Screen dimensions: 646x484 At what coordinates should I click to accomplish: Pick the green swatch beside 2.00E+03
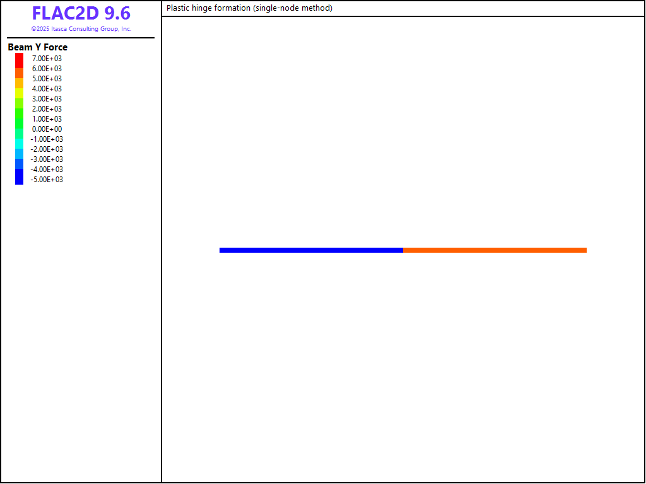[x=20, y=110]
